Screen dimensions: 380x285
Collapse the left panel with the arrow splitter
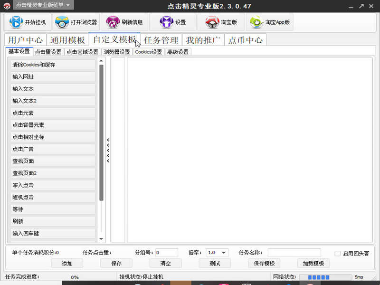tap(108, 151)
